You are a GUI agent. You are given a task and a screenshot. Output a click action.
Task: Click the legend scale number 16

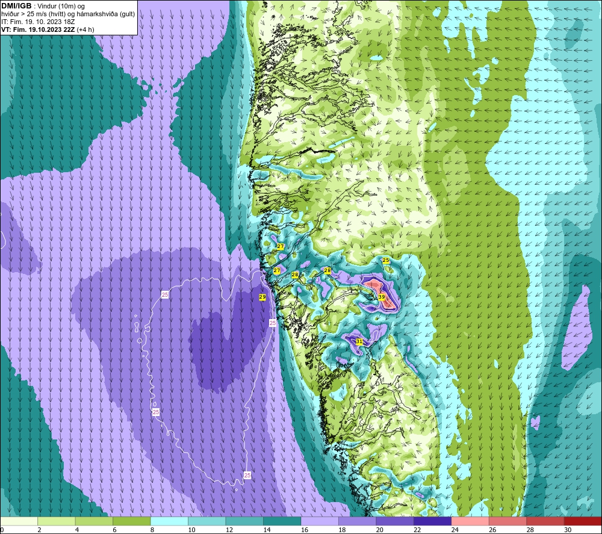click(x=305, y=530)
